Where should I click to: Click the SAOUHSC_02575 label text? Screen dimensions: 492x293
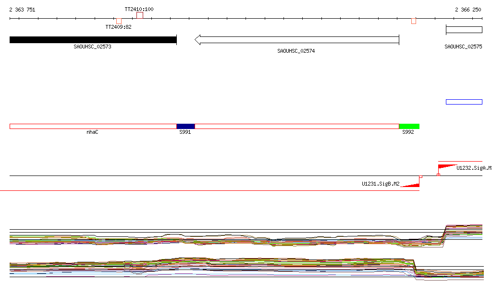[463, 47]
